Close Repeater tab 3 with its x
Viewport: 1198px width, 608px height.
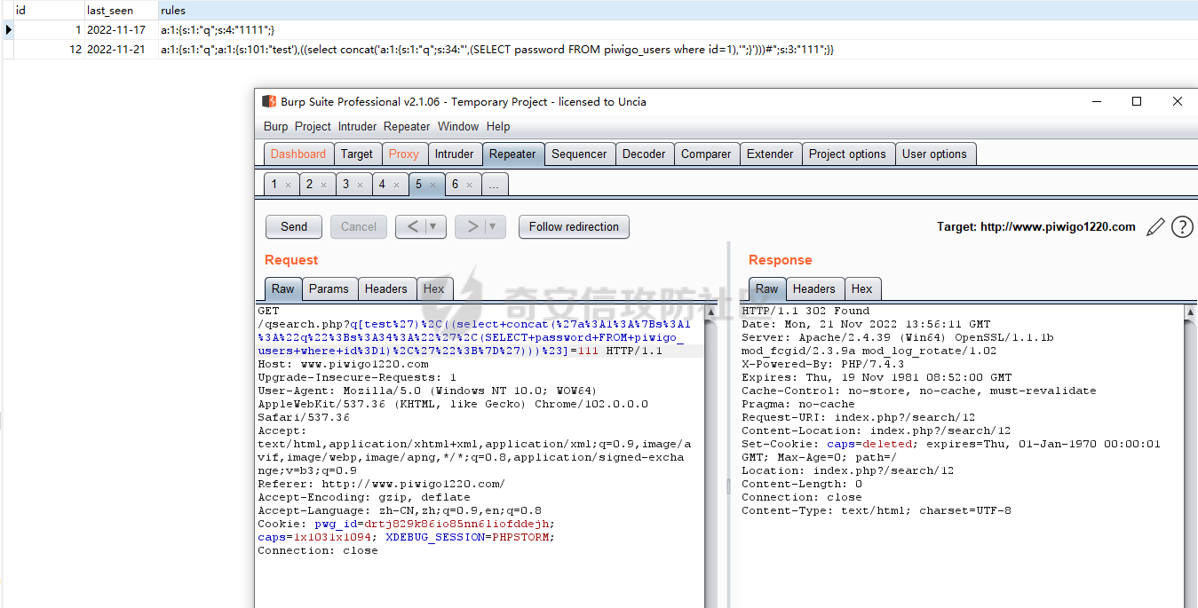click(x=360, y=185)
